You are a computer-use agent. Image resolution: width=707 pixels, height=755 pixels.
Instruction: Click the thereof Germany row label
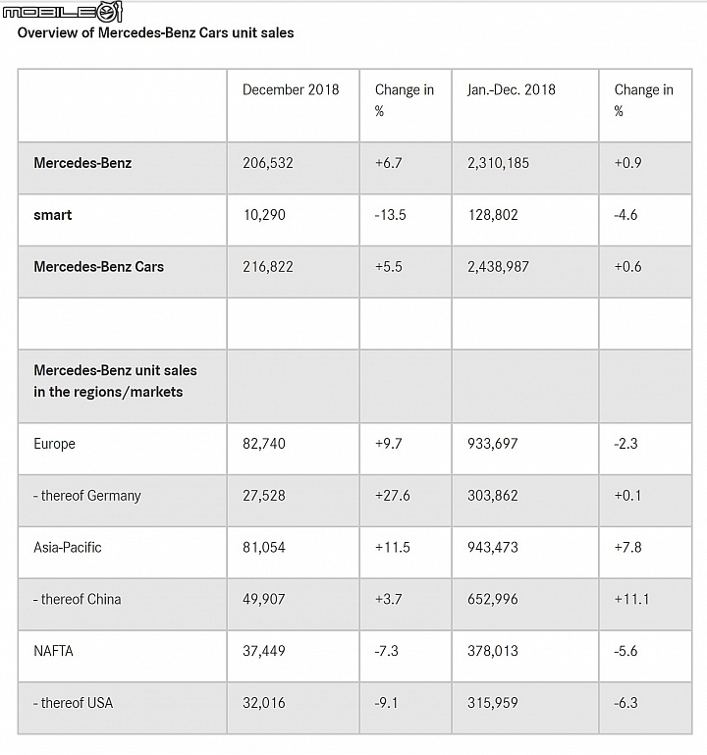(87, 496)
